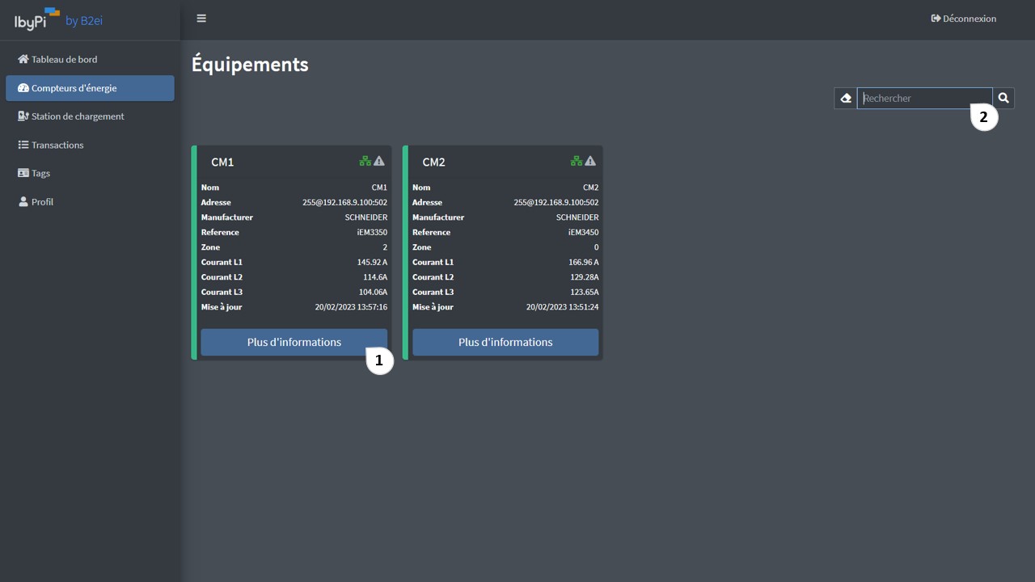Click the IbyPi by B2ei logo
Screen dimensions: 1035x582
(58, 19)
